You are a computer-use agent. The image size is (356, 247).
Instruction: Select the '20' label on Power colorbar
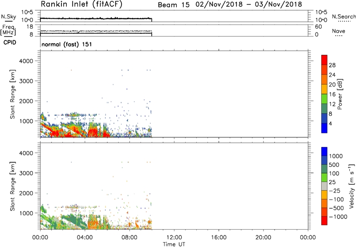[x=332, y=85]
